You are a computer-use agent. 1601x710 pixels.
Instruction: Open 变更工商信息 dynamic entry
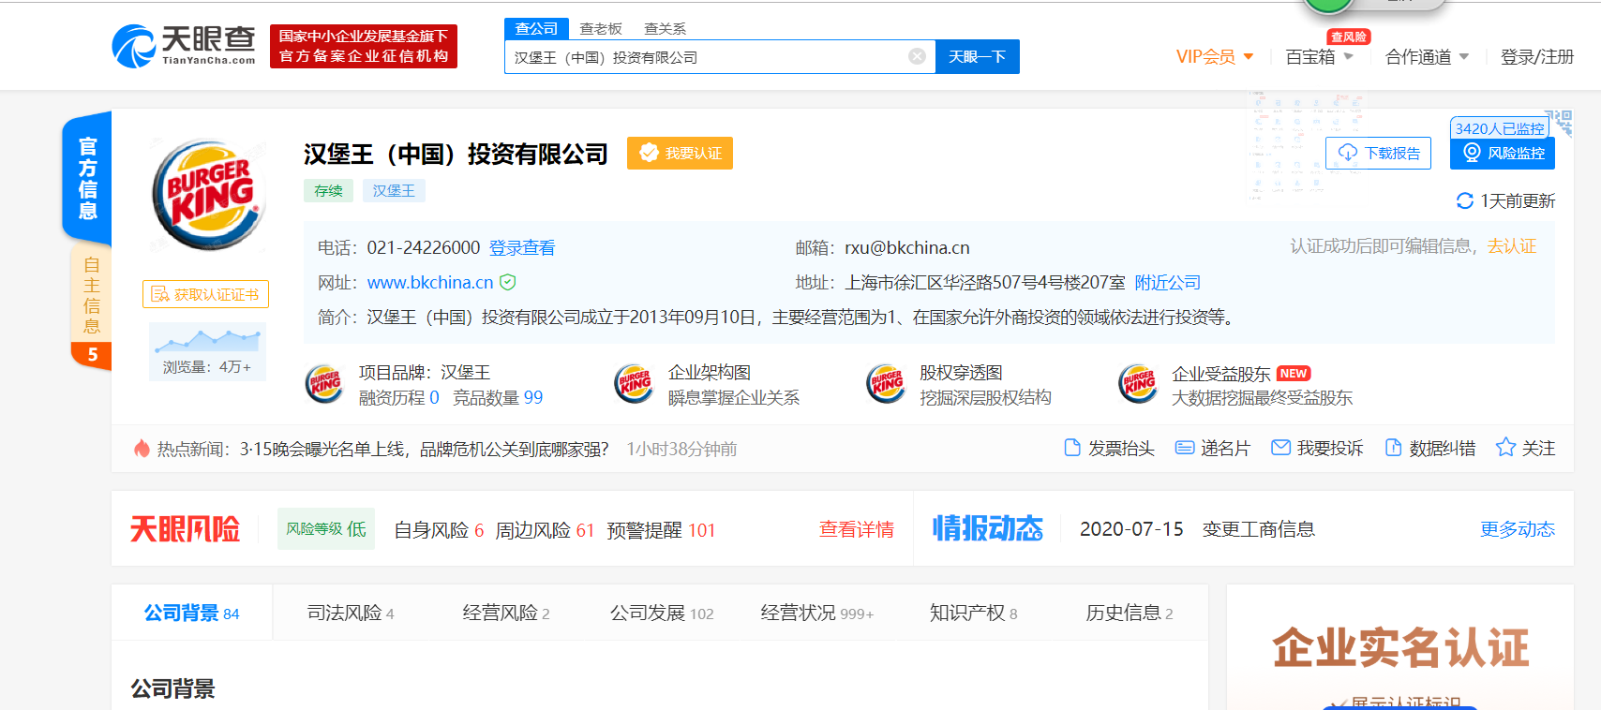1258,529
